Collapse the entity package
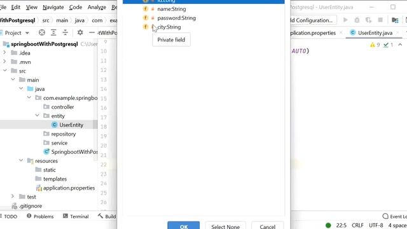407x229 pixels. tap(37, 116)
